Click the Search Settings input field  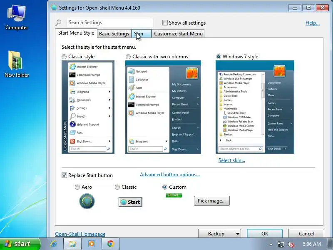pos(110,22)
